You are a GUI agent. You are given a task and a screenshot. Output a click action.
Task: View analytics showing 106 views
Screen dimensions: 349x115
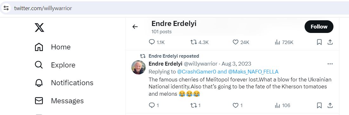tap(282, 105)
